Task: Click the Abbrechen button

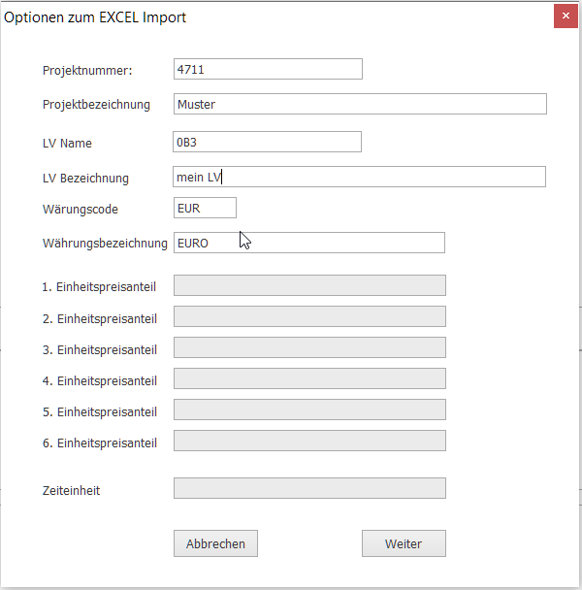Action: tap(215, 543)
